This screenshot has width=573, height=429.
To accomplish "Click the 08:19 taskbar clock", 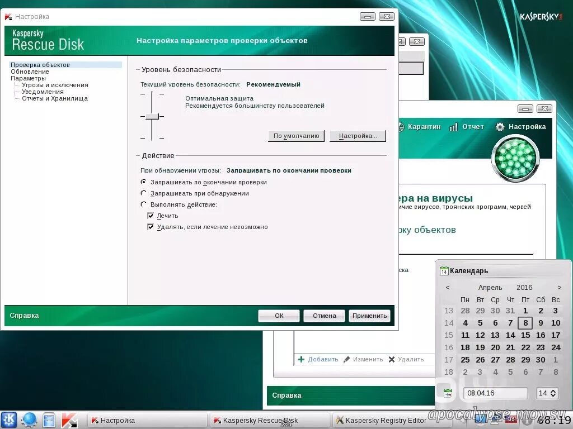I will (554, 420).
